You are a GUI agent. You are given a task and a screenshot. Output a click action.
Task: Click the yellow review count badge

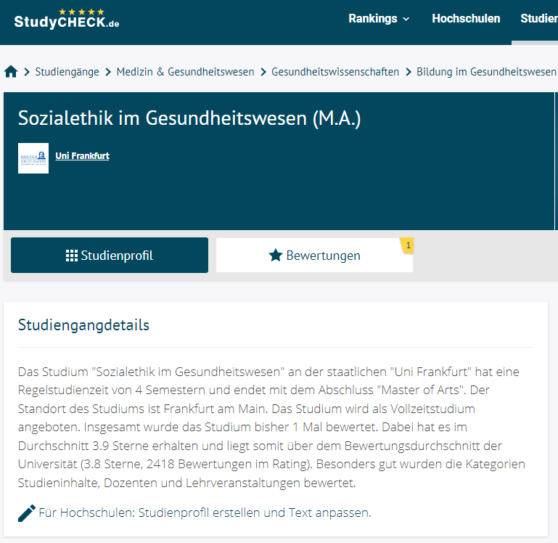coord(408,245)
